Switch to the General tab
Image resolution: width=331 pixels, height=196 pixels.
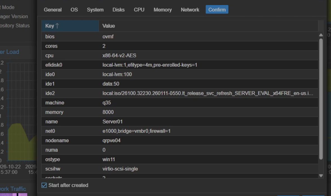coord(52,10)
